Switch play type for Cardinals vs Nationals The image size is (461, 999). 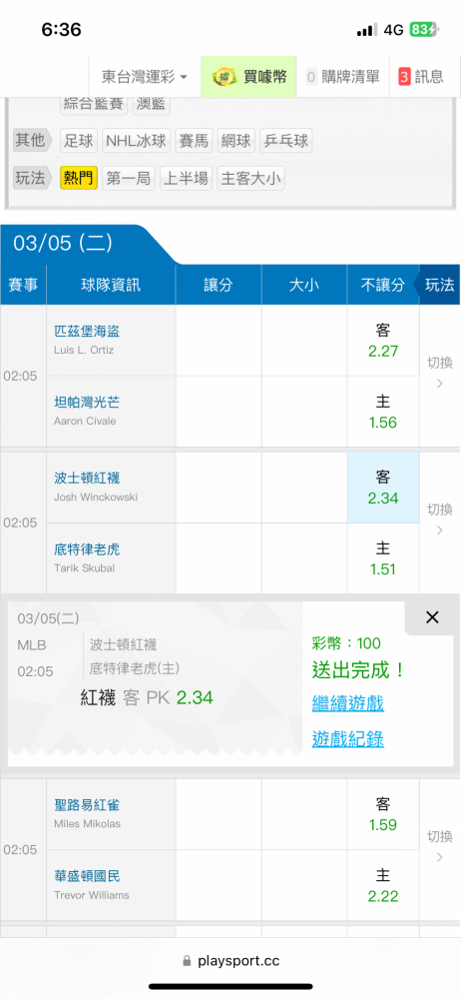[440, 845]
